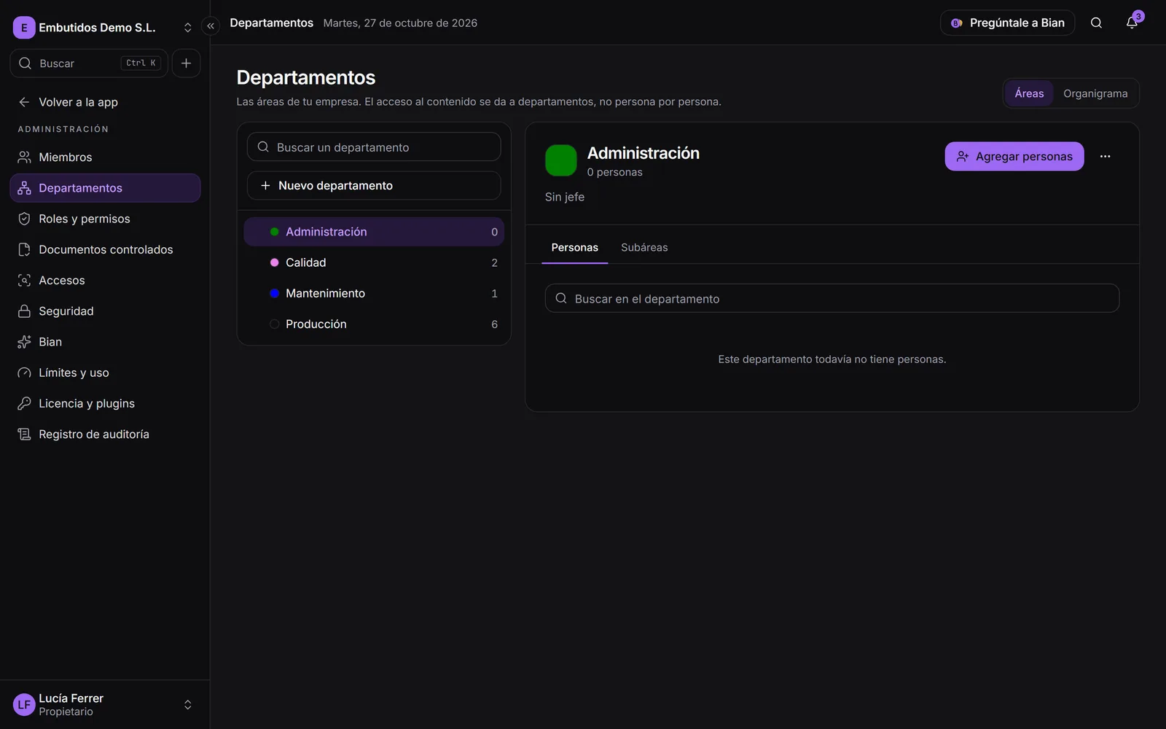The height and width of the screenshot is (729, 1166).
Task: Select the Mantenimiento department row
Action: [x=374, y=293]
